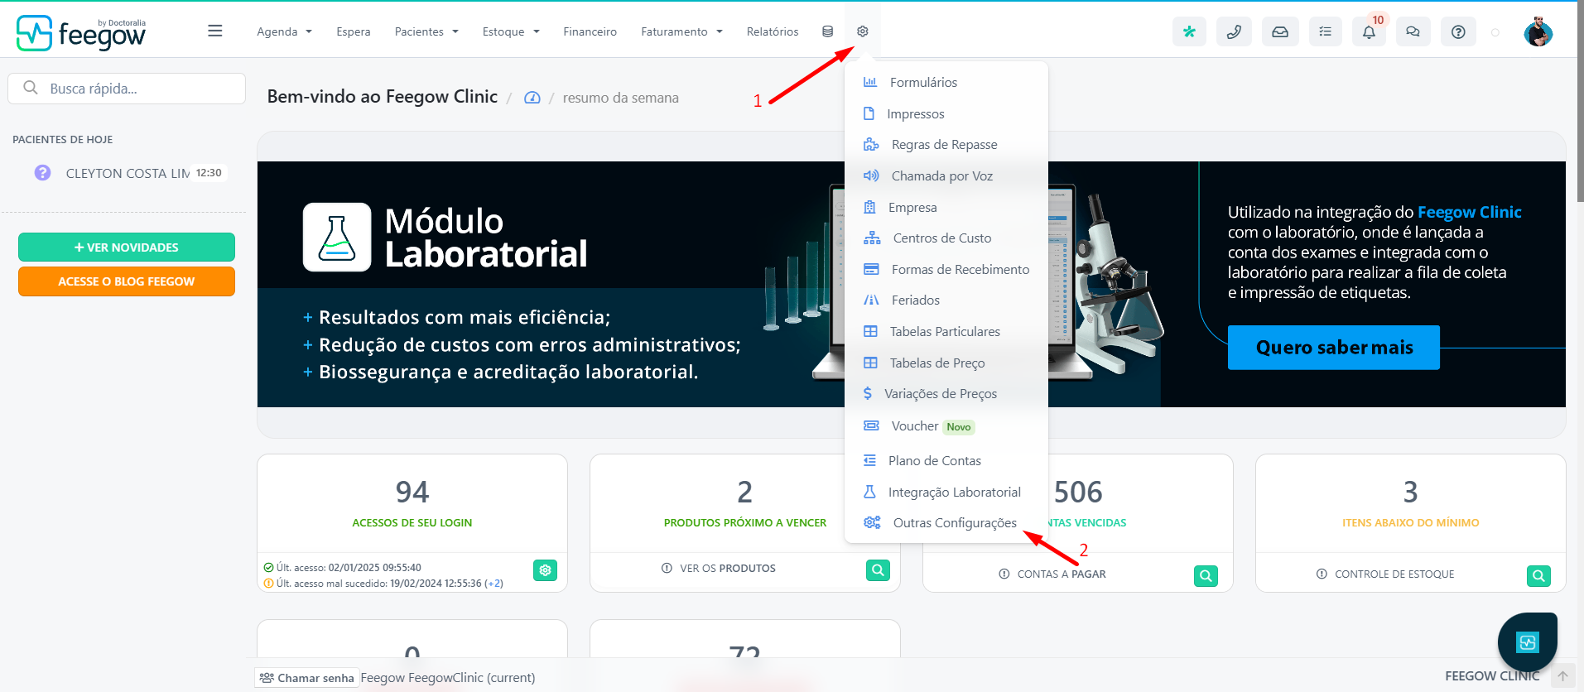Click the scroll-to-top arrow button
The image size is (1584, 692).
(1562, 676)
